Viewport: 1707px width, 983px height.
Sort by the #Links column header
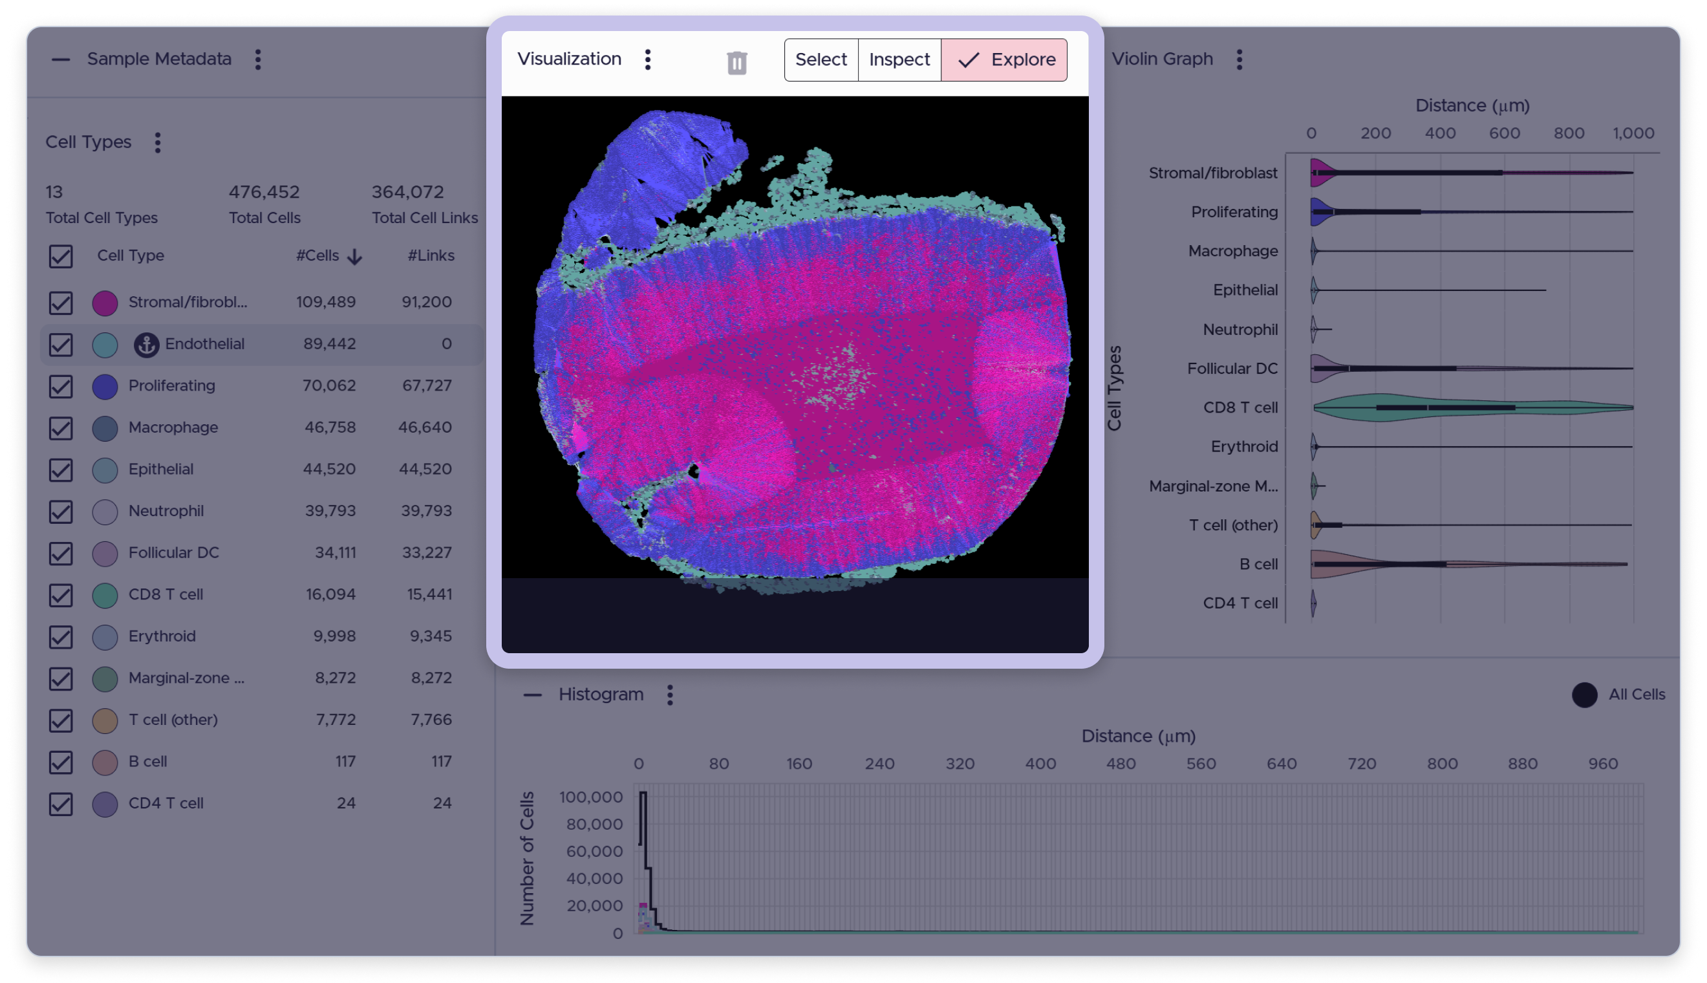click(x=431, y=256)
